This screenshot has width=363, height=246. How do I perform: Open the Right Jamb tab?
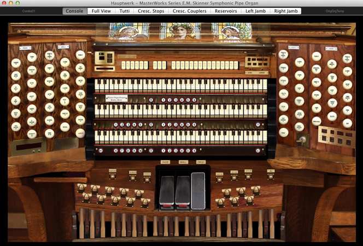(286, 11)
